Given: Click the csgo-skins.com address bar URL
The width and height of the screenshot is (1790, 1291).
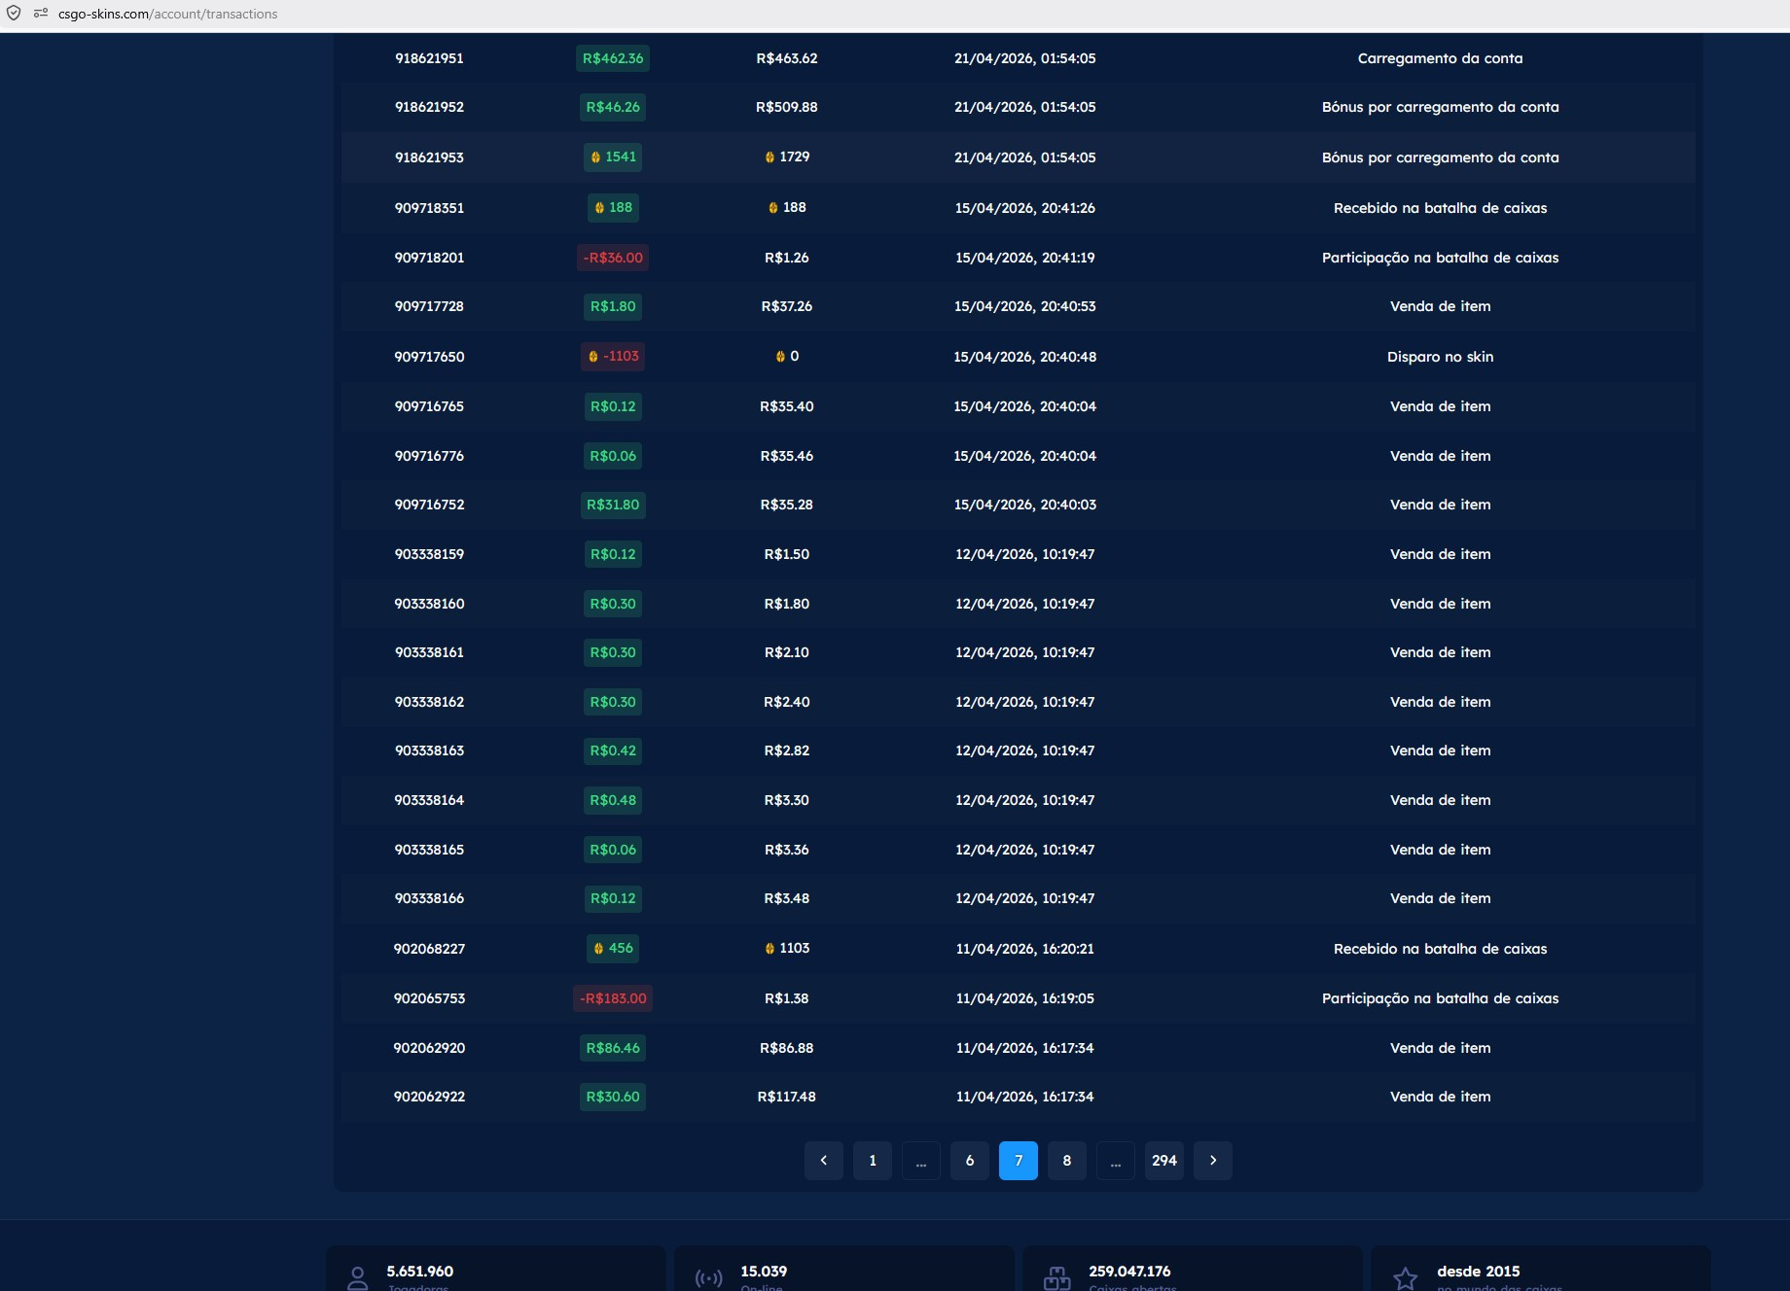Looking at the screenshot, I should [x=167, y=14].
